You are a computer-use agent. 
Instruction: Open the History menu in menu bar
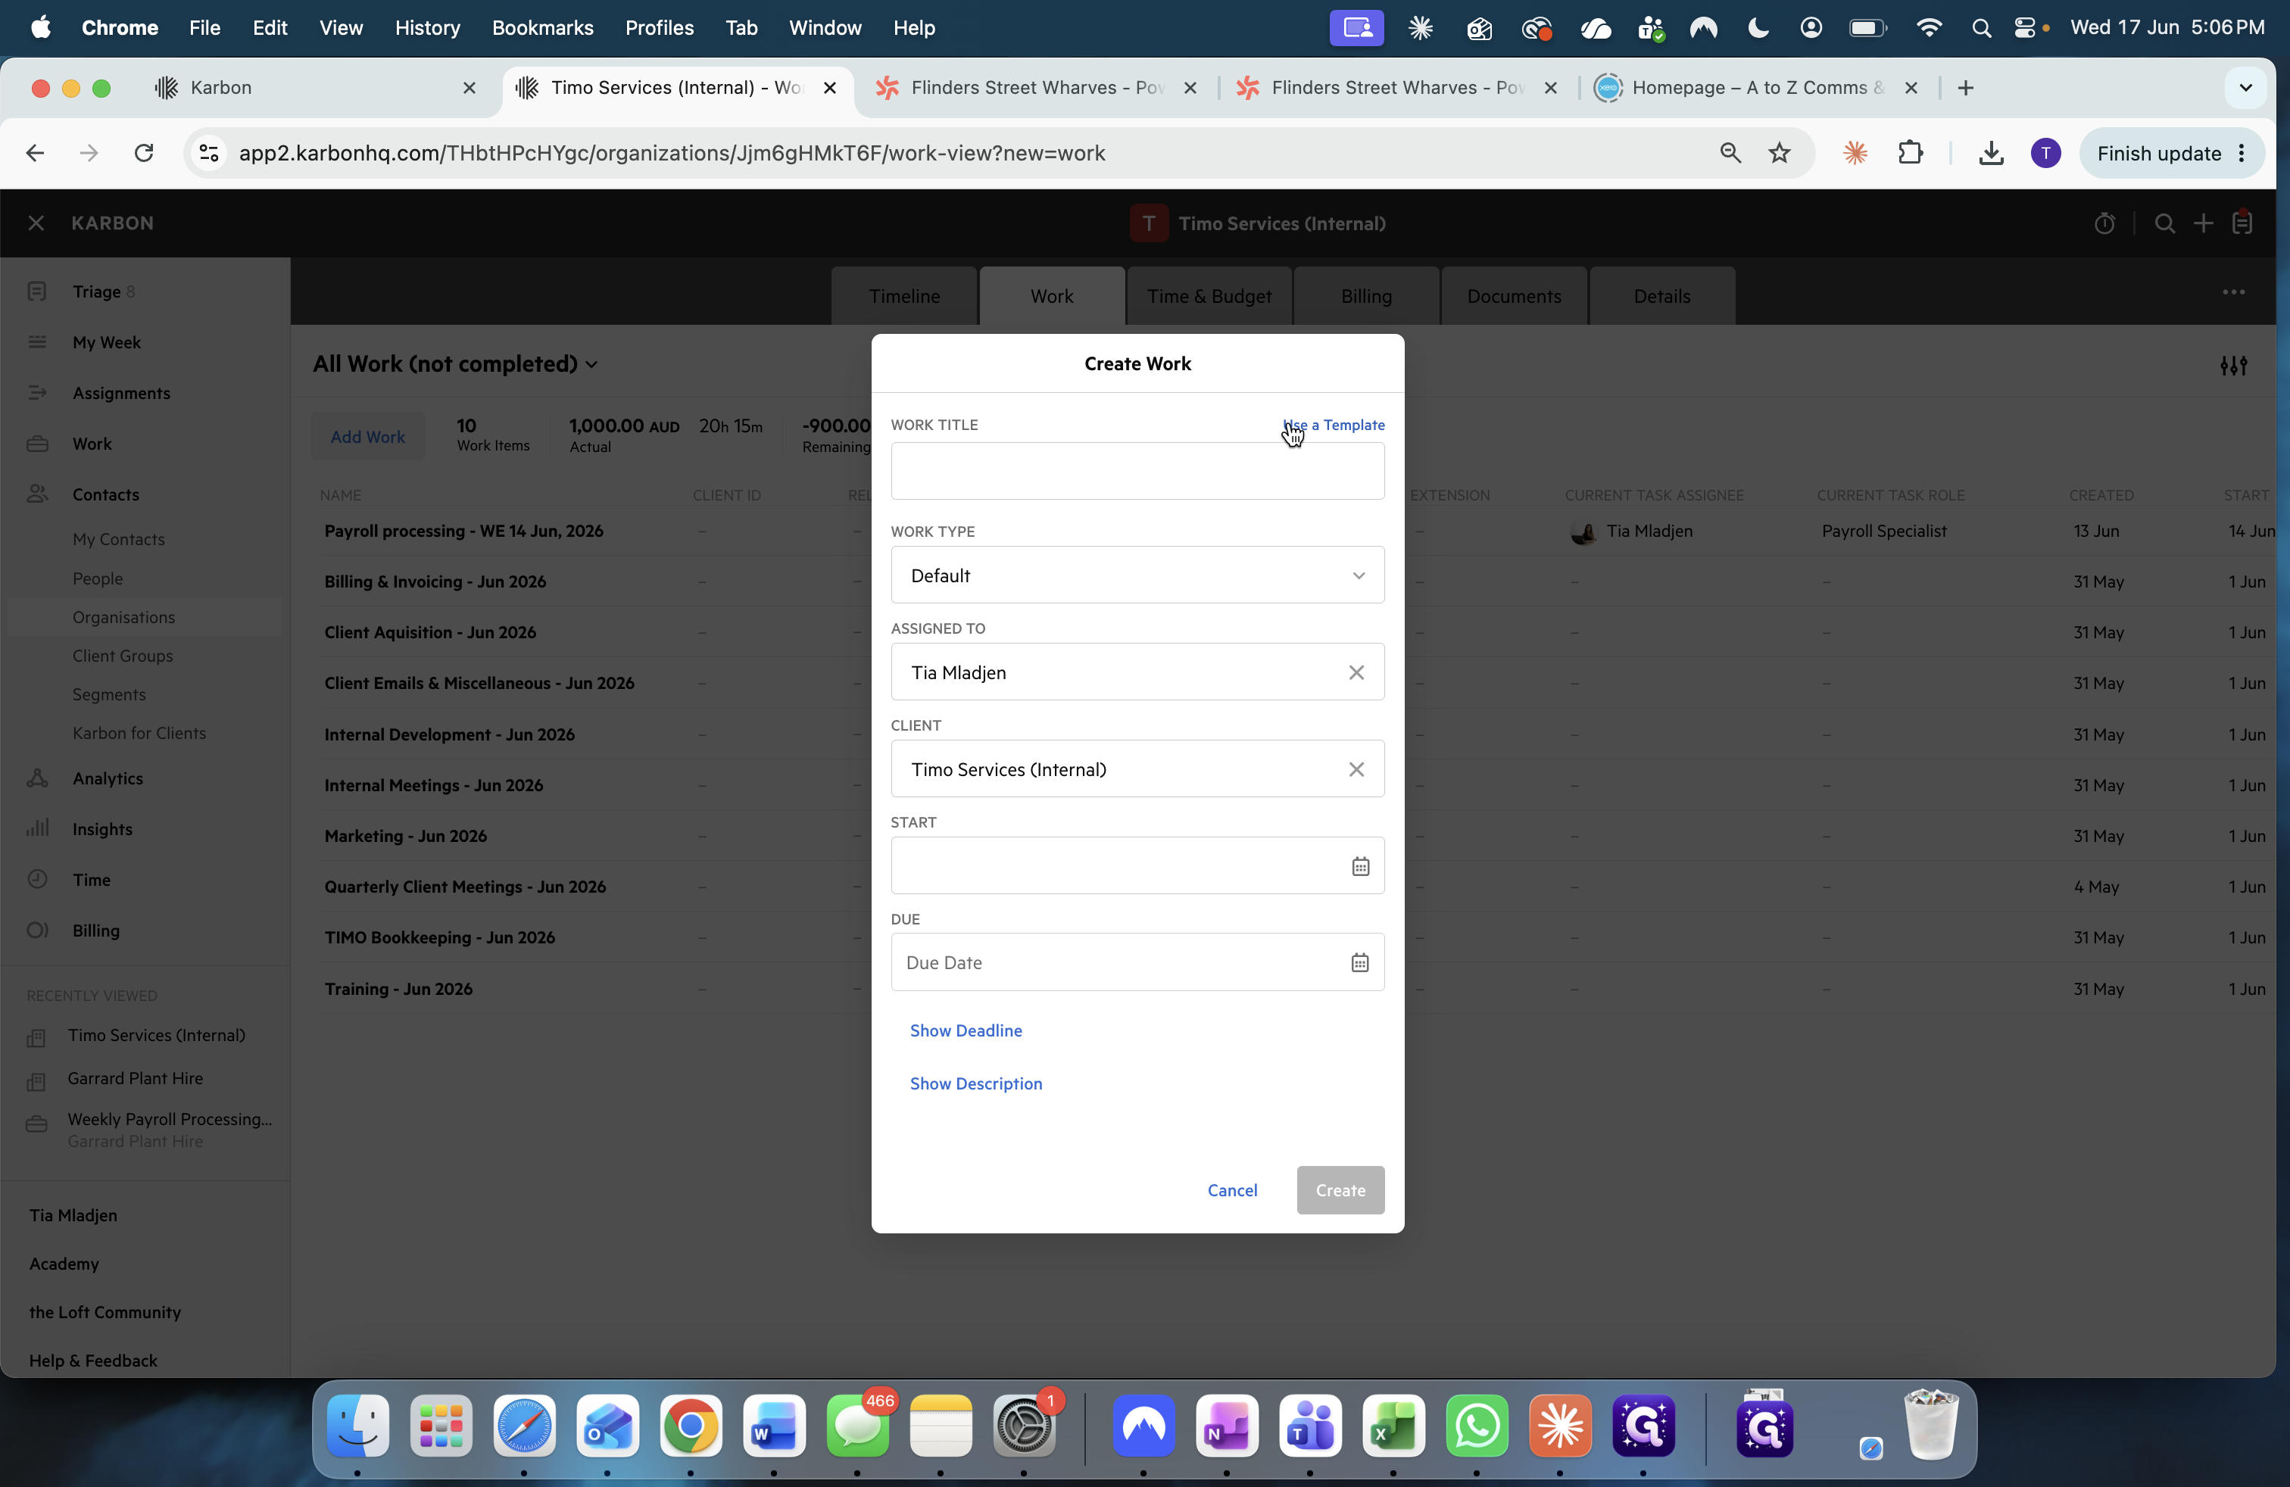pos(427,28)
